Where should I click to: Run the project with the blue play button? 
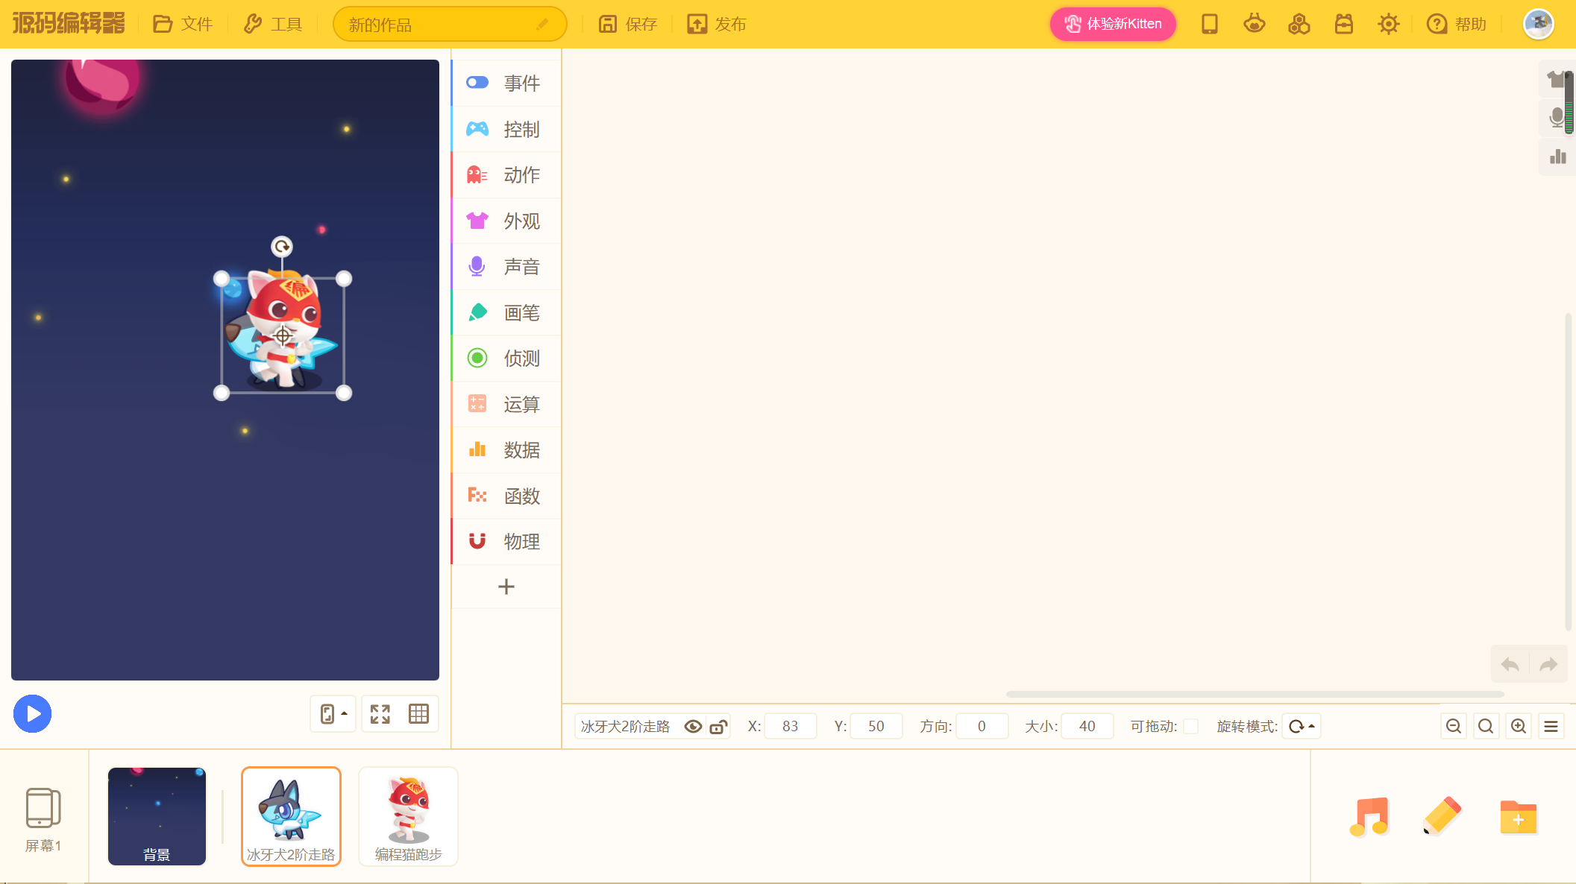33,713
